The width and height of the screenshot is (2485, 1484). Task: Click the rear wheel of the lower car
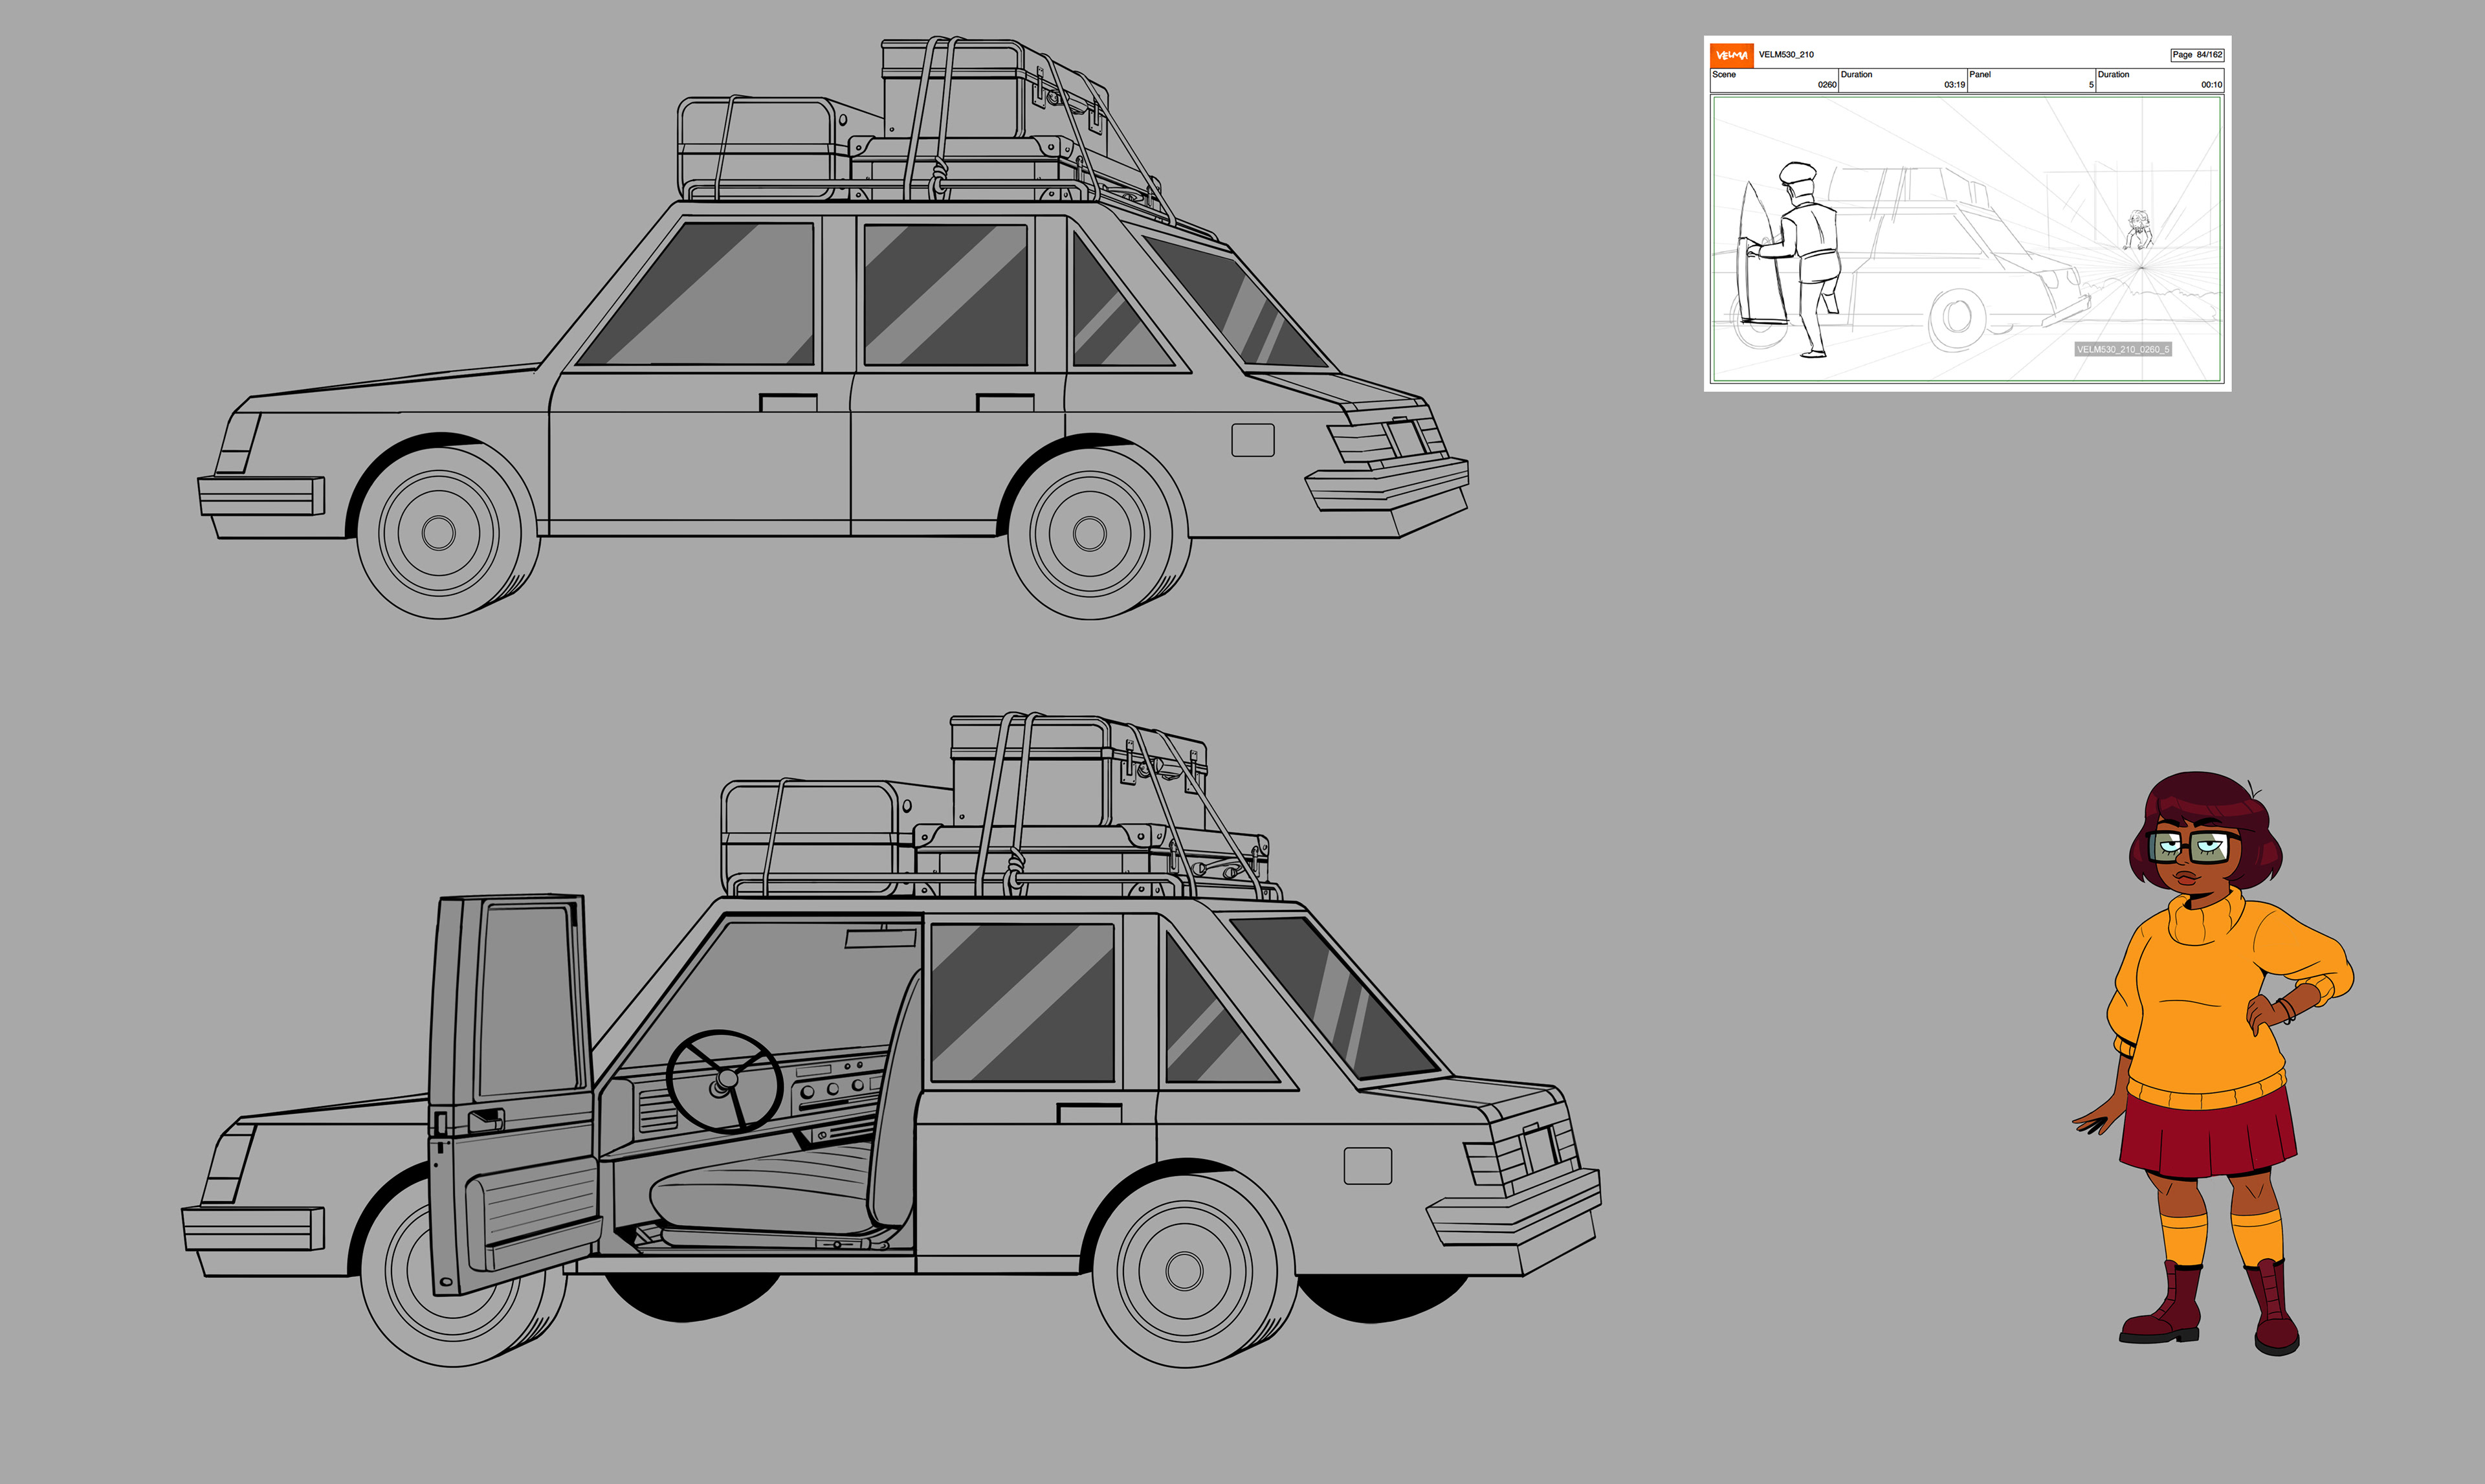point(1184,1271)
